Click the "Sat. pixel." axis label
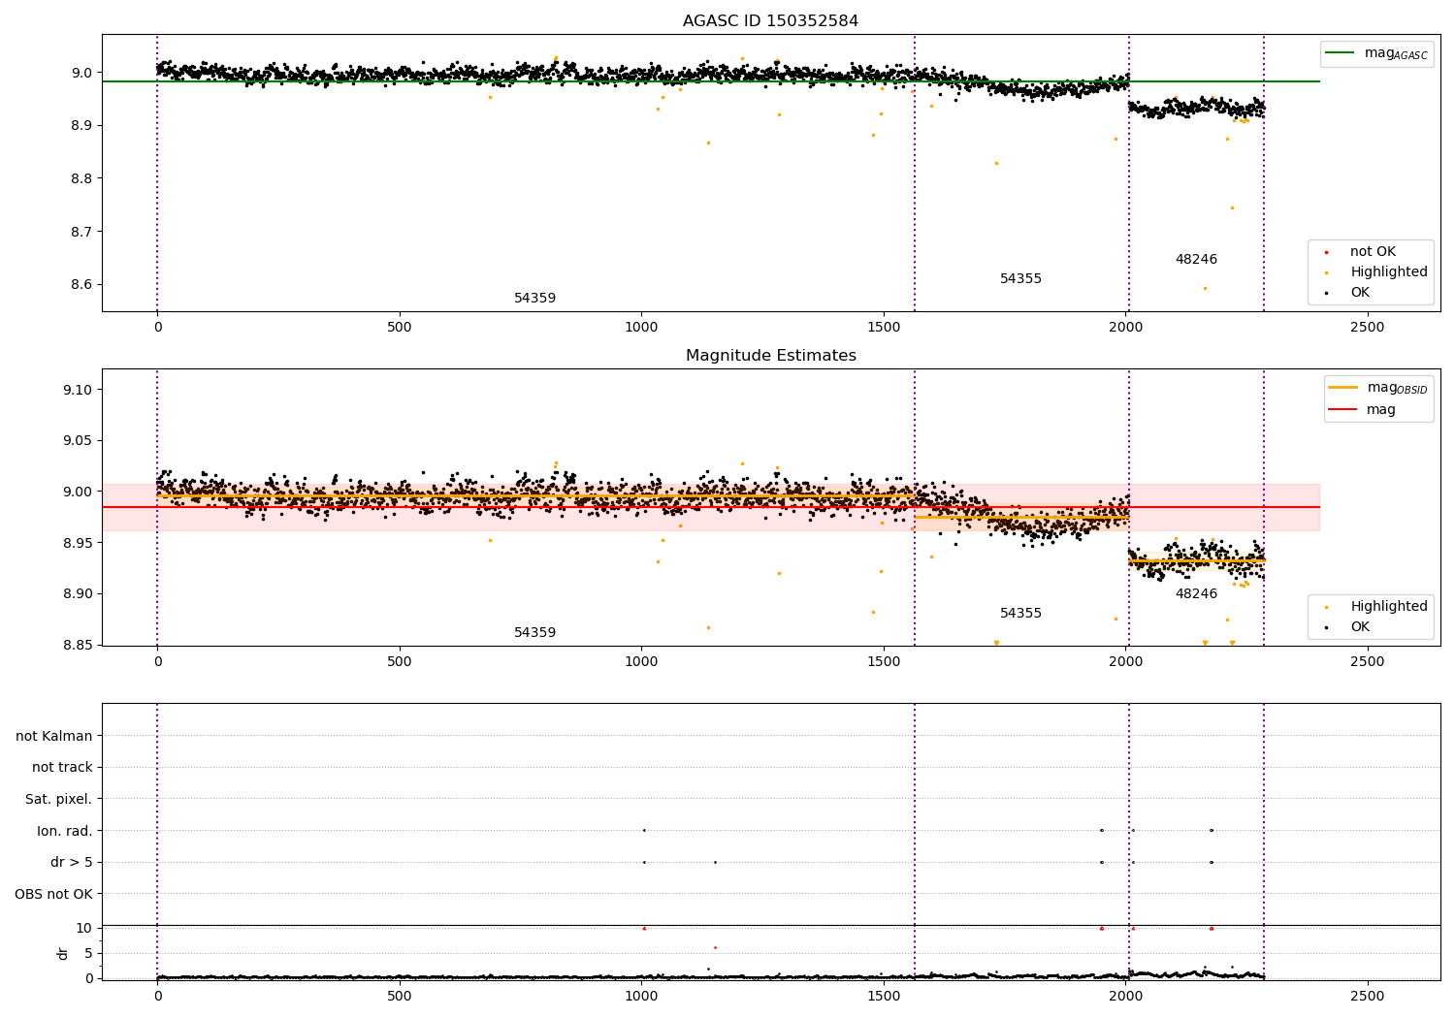1455x1018 pixels. [58, 799]
